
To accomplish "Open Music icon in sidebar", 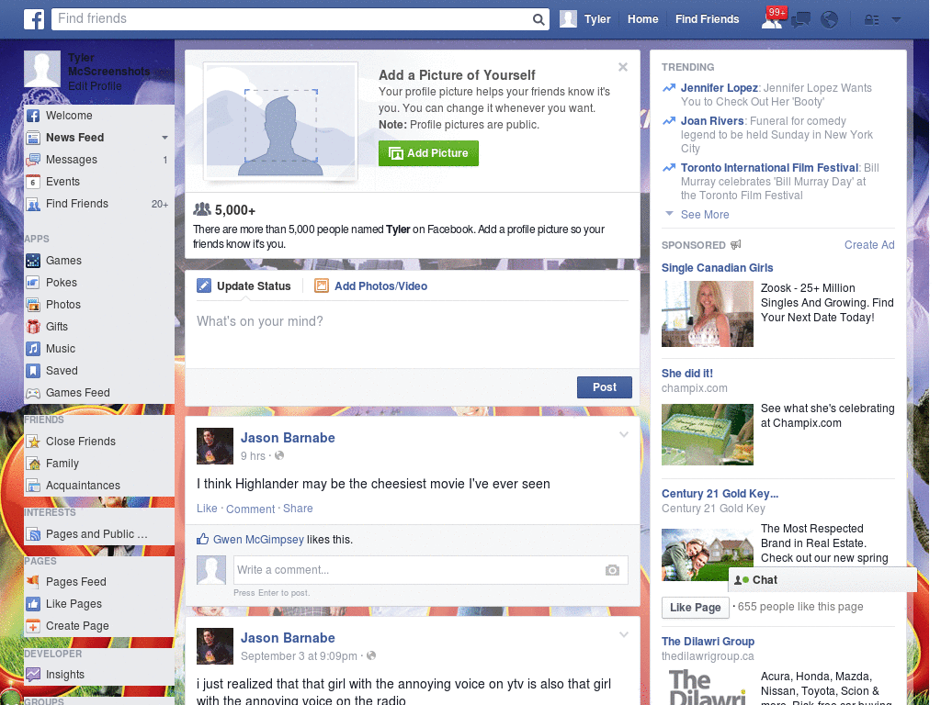I will coord(33,349).
